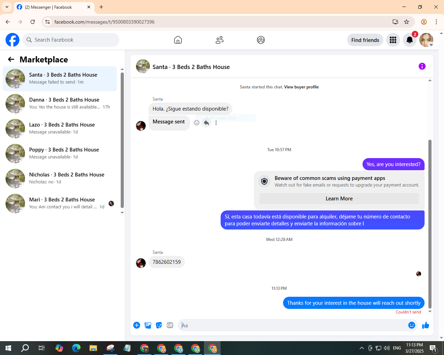Open the Windows notification center
Screen dimensions: 444x355
coord(433,348)
